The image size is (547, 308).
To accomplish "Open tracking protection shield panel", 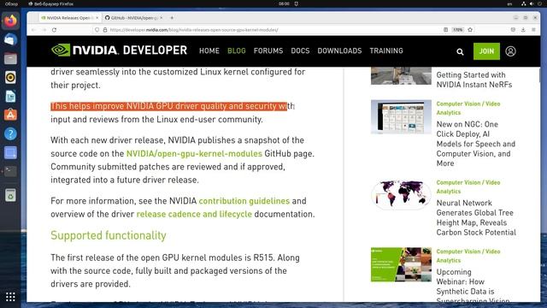I will click(x=97, y=30).
